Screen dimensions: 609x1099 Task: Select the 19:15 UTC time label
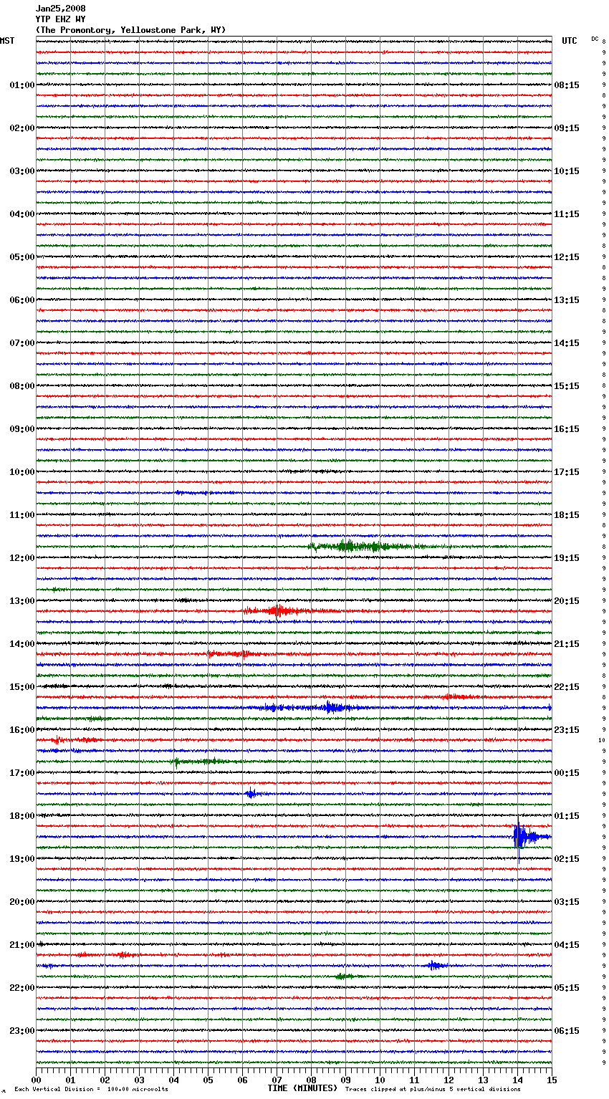(567, 558)
